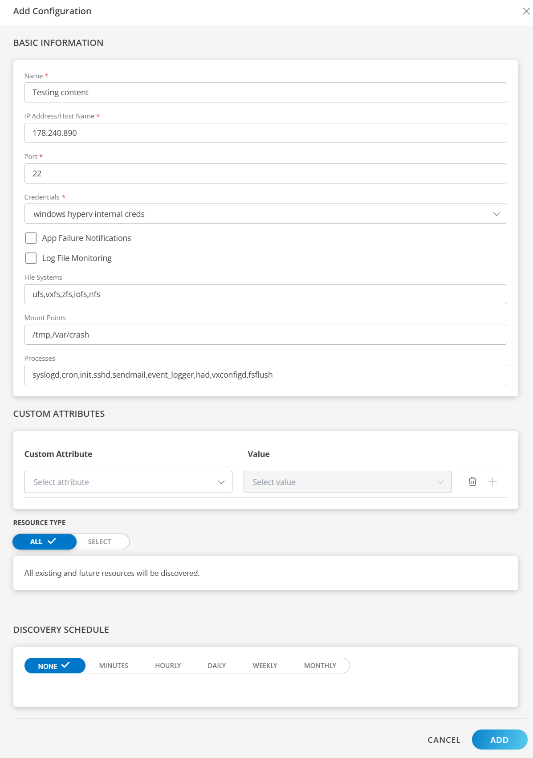The image size is (533, 758).
Task: Set resource type to All
Action: coord(44,542)
